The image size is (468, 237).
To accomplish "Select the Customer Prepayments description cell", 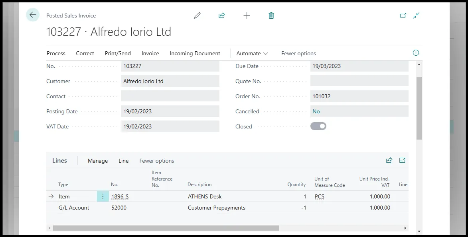I will [x=216, y=208].
